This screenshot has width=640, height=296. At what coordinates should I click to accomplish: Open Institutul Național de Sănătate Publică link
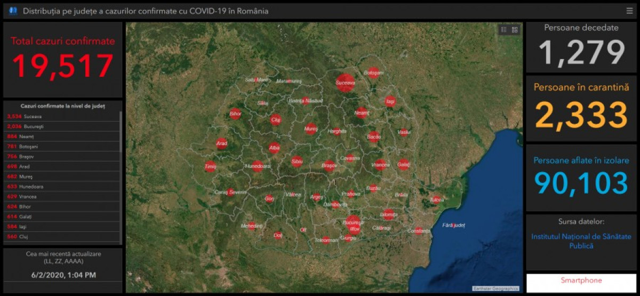pyautogui.click(x=581, y=241)
